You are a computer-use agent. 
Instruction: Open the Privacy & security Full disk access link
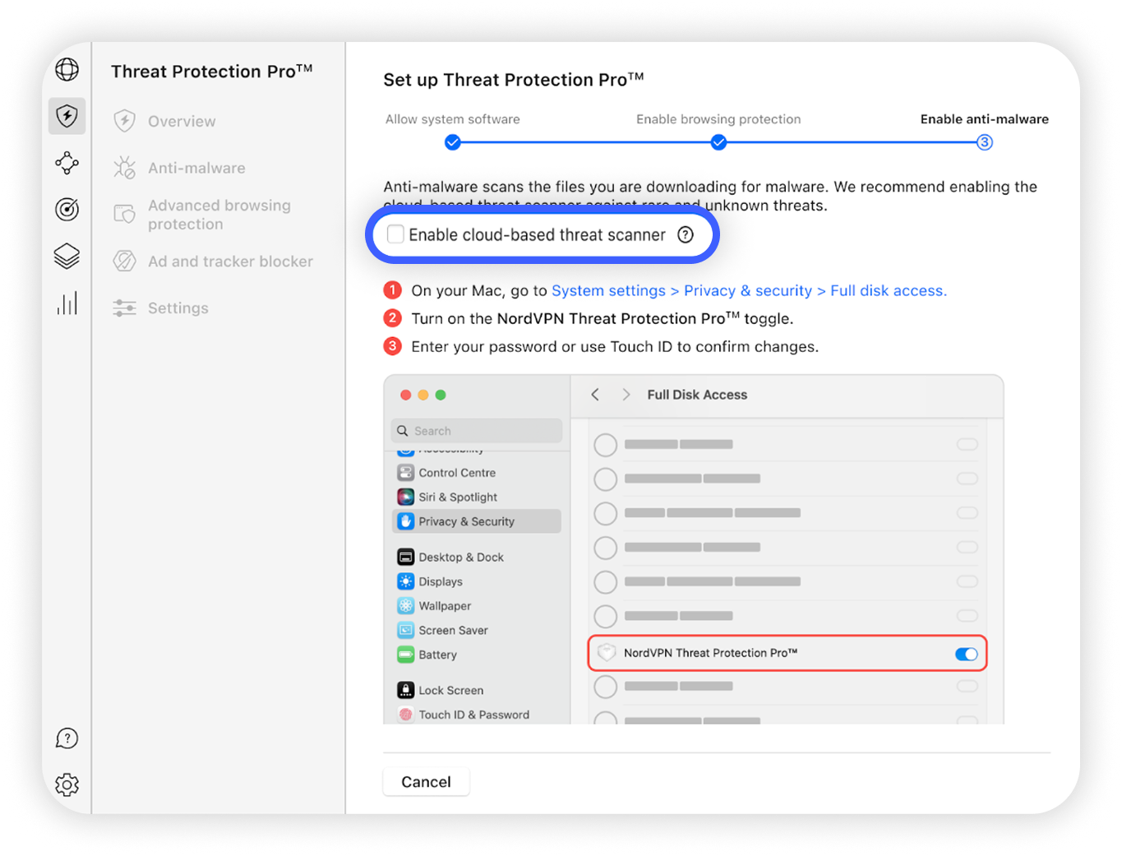tap(749, 290)
